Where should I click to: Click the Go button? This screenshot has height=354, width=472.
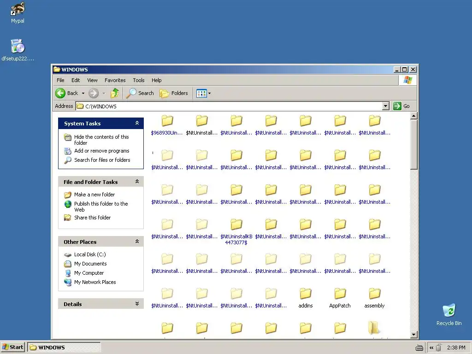401,106
